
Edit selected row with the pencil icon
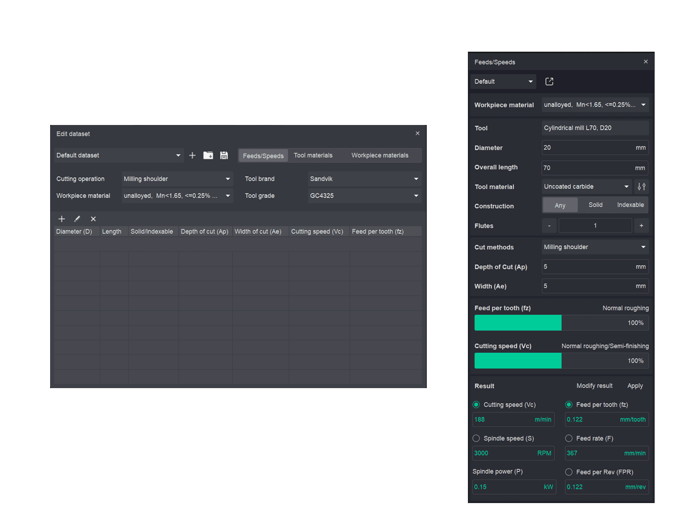(x=77, y=219)
